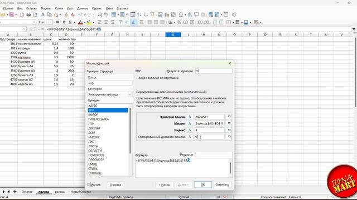357x200 pixels.
Task: Open the font size dropdown
Action: [x=51, y=22]
